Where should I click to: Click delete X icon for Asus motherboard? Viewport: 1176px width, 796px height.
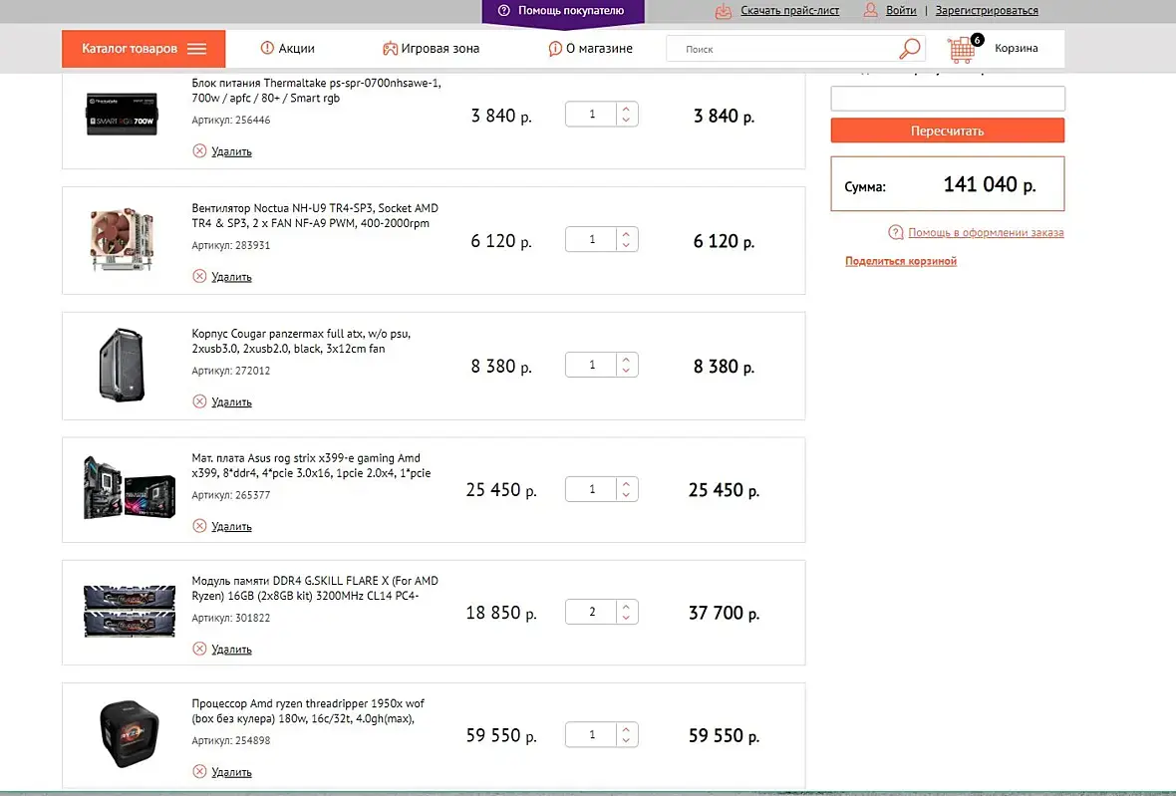pos(199,525)
